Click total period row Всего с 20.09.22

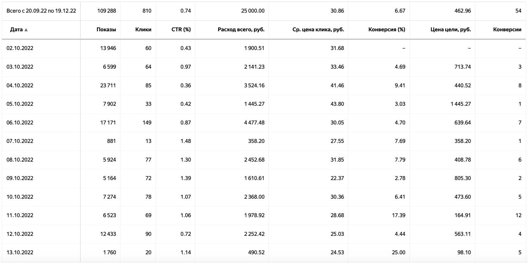tap(41, 11)
